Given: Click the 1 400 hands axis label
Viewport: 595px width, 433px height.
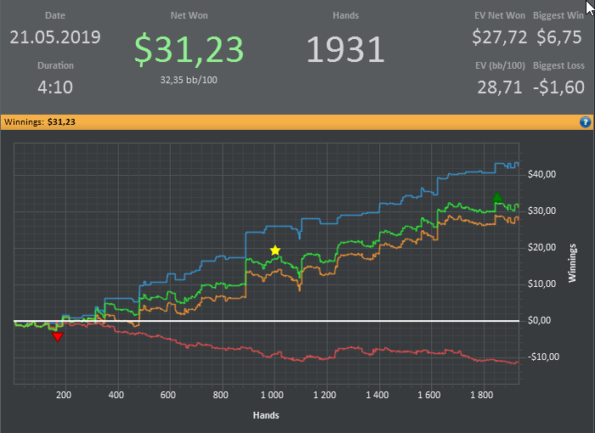Looking at the screenshot, I should click(377, 395).
